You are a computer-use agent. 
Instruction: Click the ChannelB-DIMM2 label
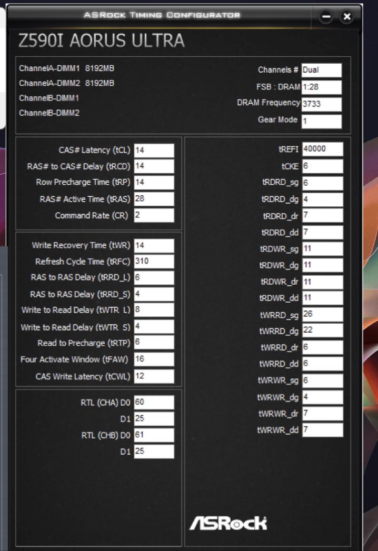[49, 113]
